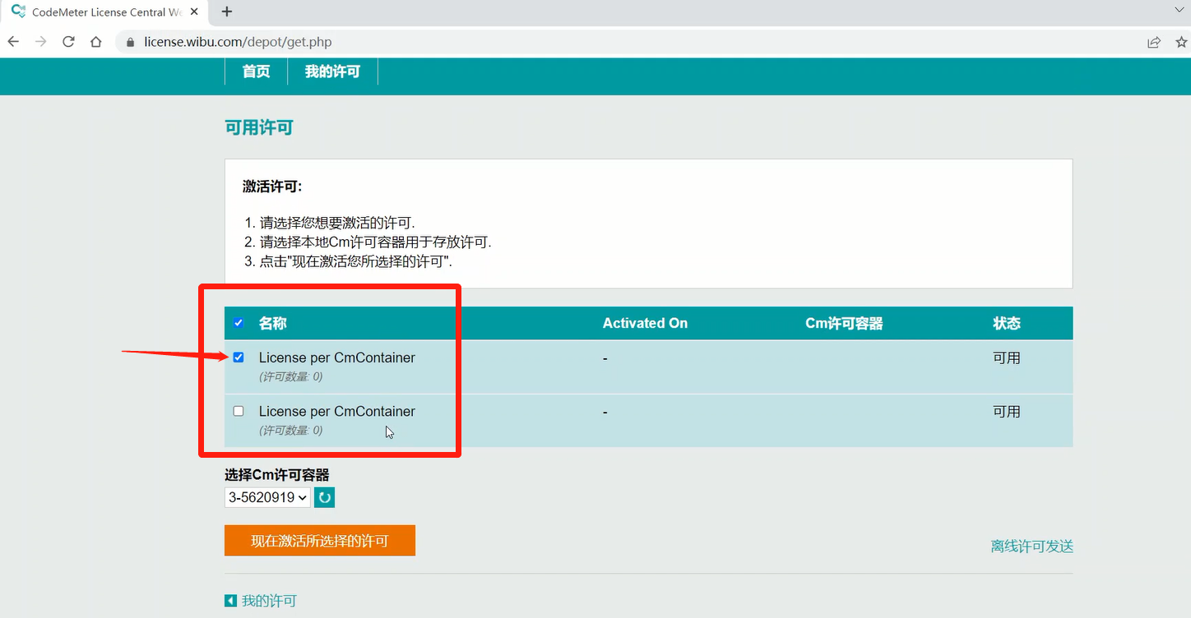Bookmark this page with the star icon
This screenshot has width=1191, height=618.
(x=1182, y=42)
